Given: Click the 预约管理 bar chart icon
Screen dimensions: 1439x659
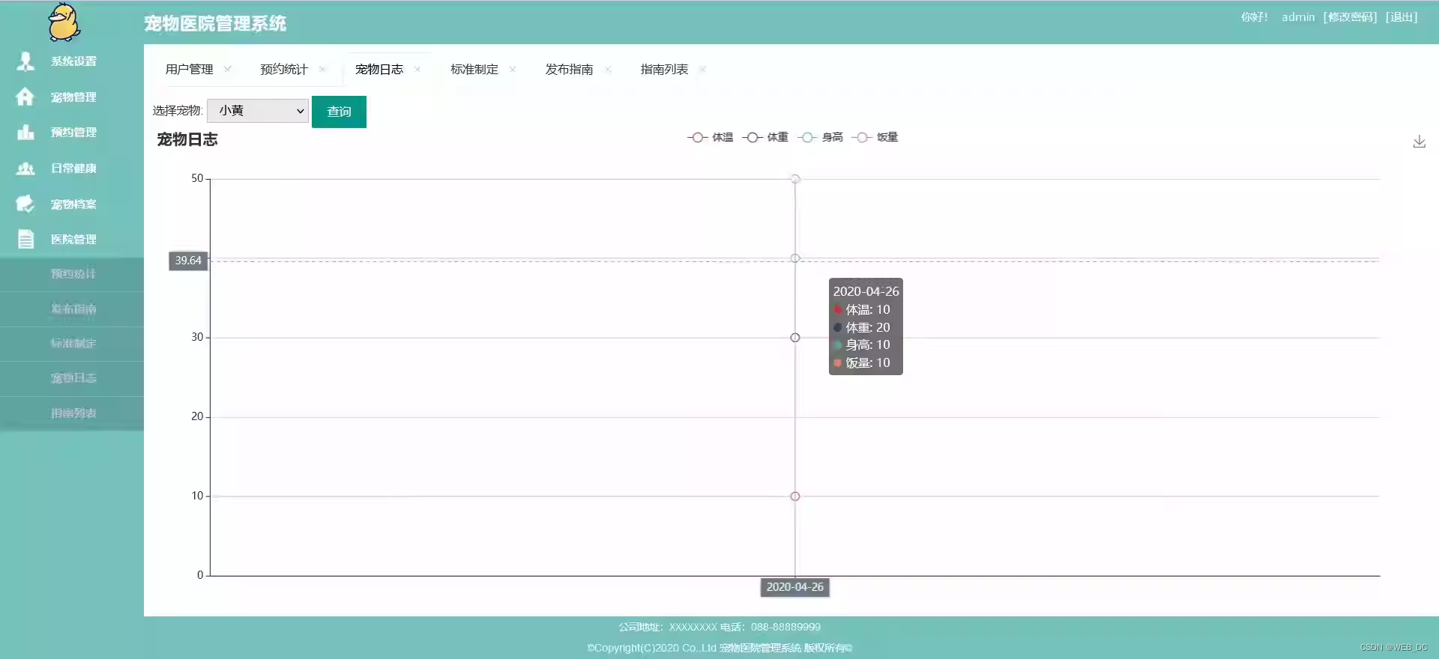Looking at the screenshot, I should [x=25, y=133].
